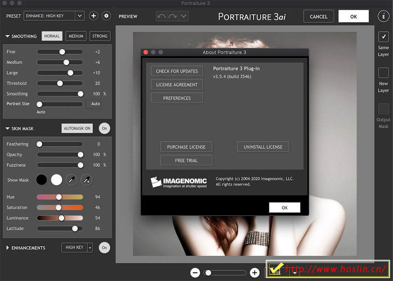Image resolution: width=393 pixels, height=281 pixels.
Task: Uncheck the Same Layer option
Action: pyautogui.click(x=383, y=37)
